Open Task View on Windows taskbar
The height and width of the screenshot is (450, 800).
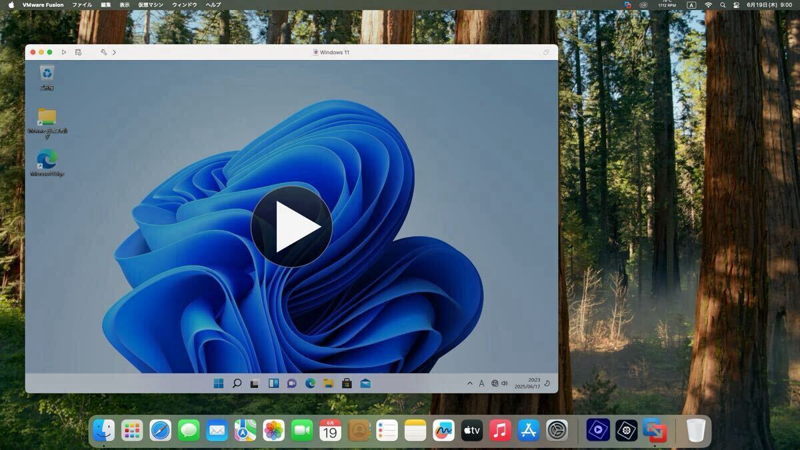[255, 383]
